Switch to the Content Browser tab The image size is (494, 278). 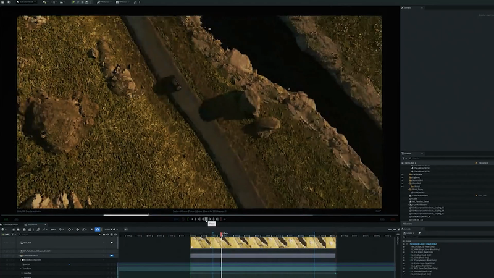tap(12, 224)
